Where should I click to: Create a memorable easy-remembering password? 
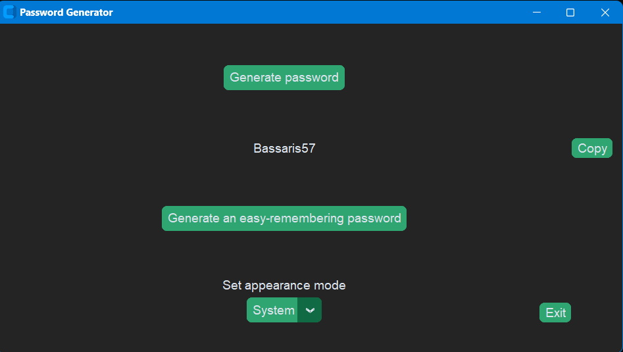point(284,218)
